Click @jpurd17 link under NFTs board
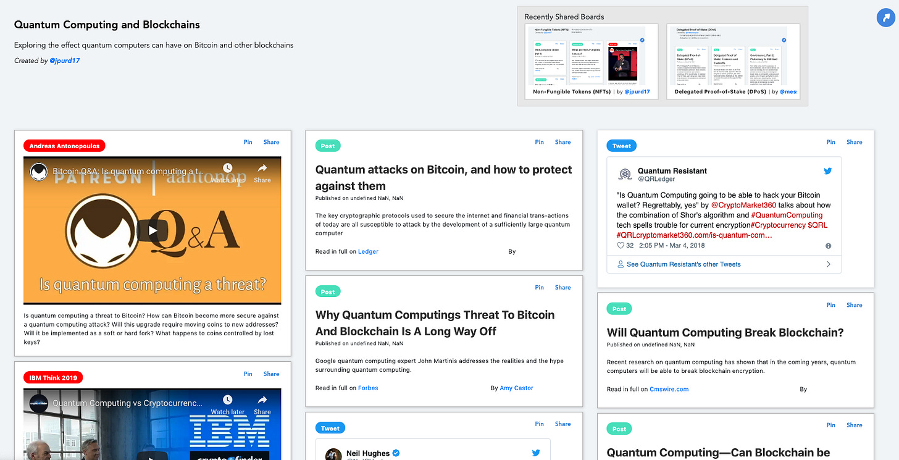This screenshot has width=899, height=460. 637,91
